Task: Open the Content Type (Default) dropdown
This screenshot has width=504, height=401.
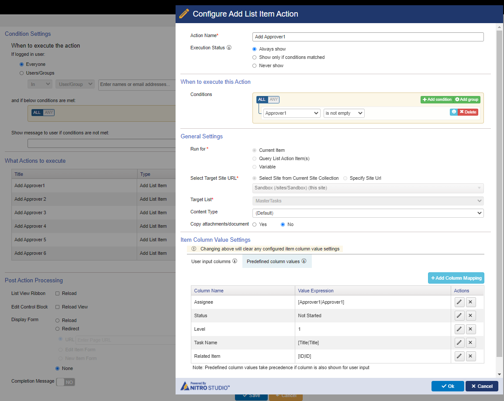Action: 368,213
